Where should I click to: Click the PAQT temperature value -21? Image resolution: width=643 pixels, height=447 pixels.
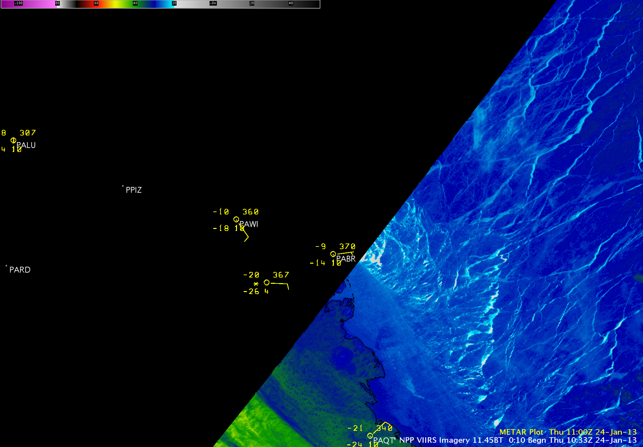pyautogui.click(x=355, y=428)
